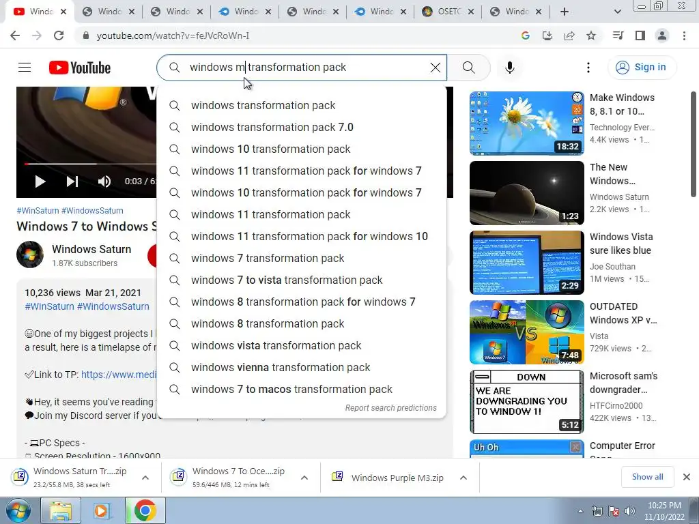The width and height of the screenshot is (699, 524).
Task: Open the taskbar clock showing 10:25 PM
Action: coord(664,511)
